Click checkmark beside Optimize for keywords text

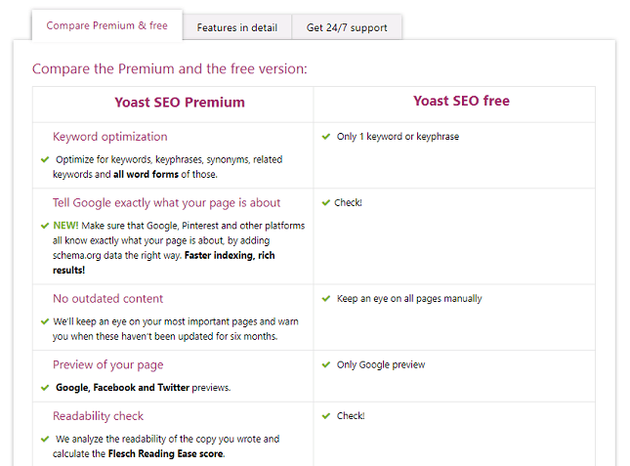(45, 159)
